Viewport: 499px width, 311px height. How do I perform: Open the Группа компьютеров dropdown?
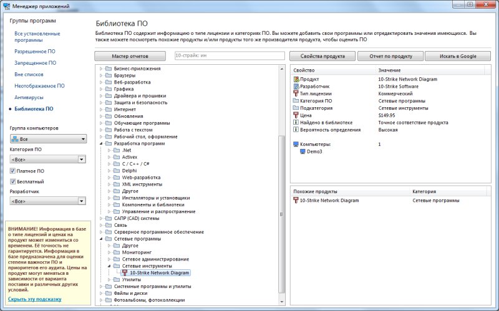[48, 139]
